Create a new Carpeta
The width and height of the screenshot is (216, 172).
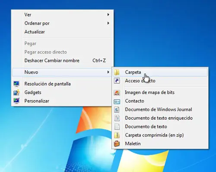coord(160,72)
